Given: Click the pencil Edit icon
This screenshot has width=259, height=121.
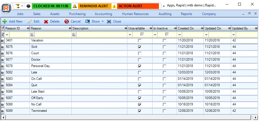Looking at the screenshot, I should pos(30,21).
